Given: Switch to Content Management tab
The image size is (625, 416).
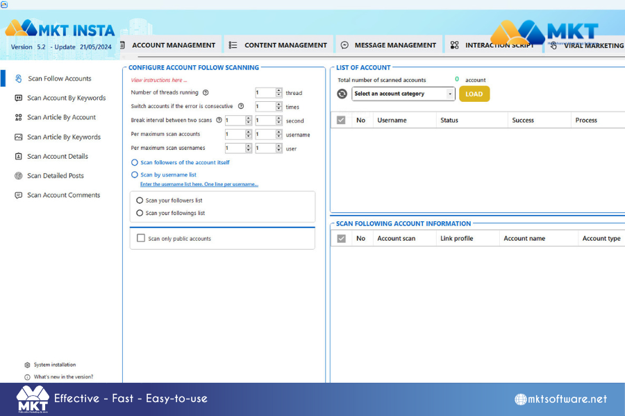Looking at the screenshot, I should pos(280,45).
